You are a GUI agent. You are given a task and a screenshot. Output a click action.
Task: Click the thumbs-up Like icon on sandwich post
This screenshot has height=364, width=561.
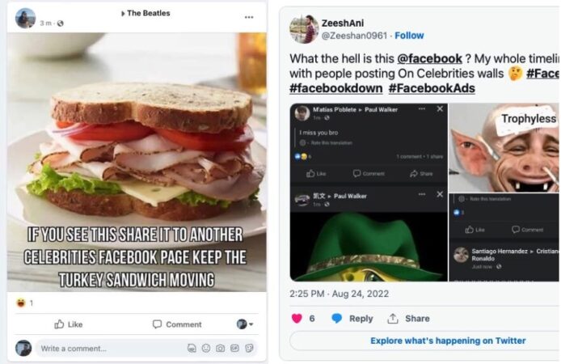[59, 324]
